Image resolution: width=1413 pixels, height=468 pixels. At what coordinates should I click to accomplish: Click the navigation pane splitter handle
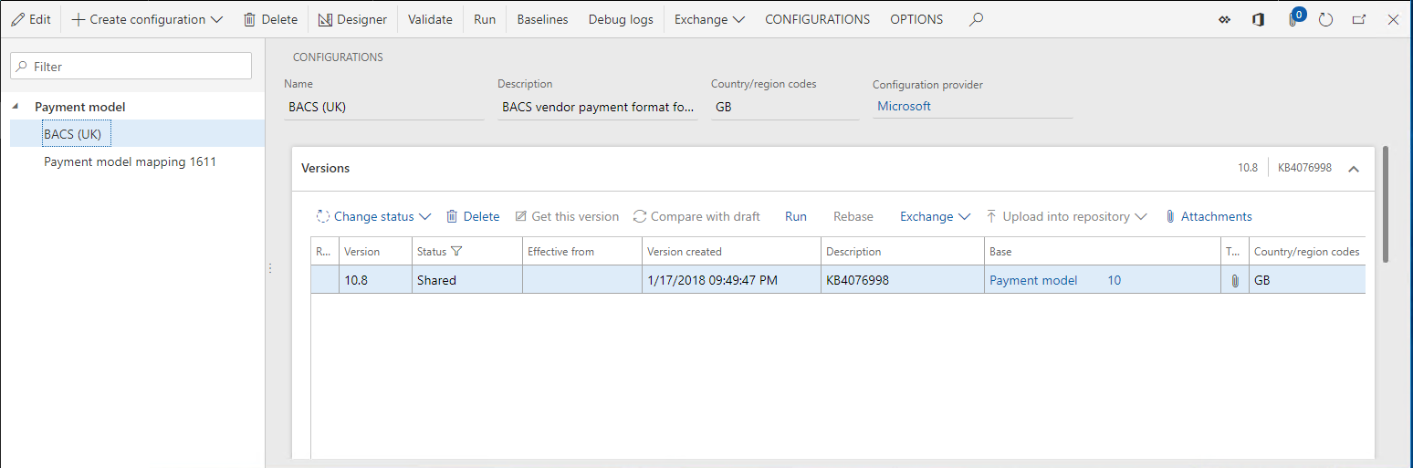coord(269,267)
